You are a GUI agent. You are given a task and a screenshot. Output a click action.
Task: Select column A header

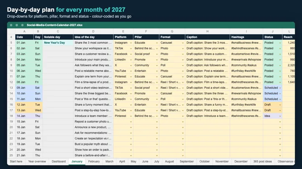(24, 31)
